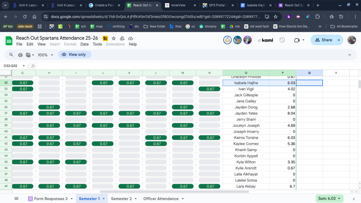
Task: Open Chrome history extension clock icon
Action: click(x=341, y=17)
